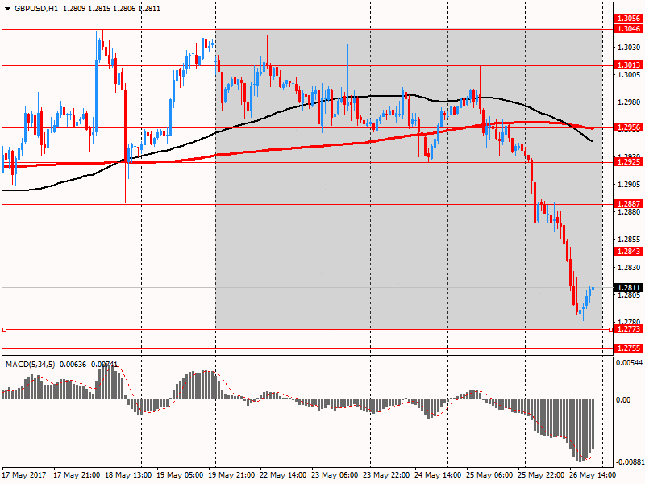The width and height of the screenshot is (645, 484).
Task: Click the 1.3030 value on price axis
Action: click(x=629, y=48)
